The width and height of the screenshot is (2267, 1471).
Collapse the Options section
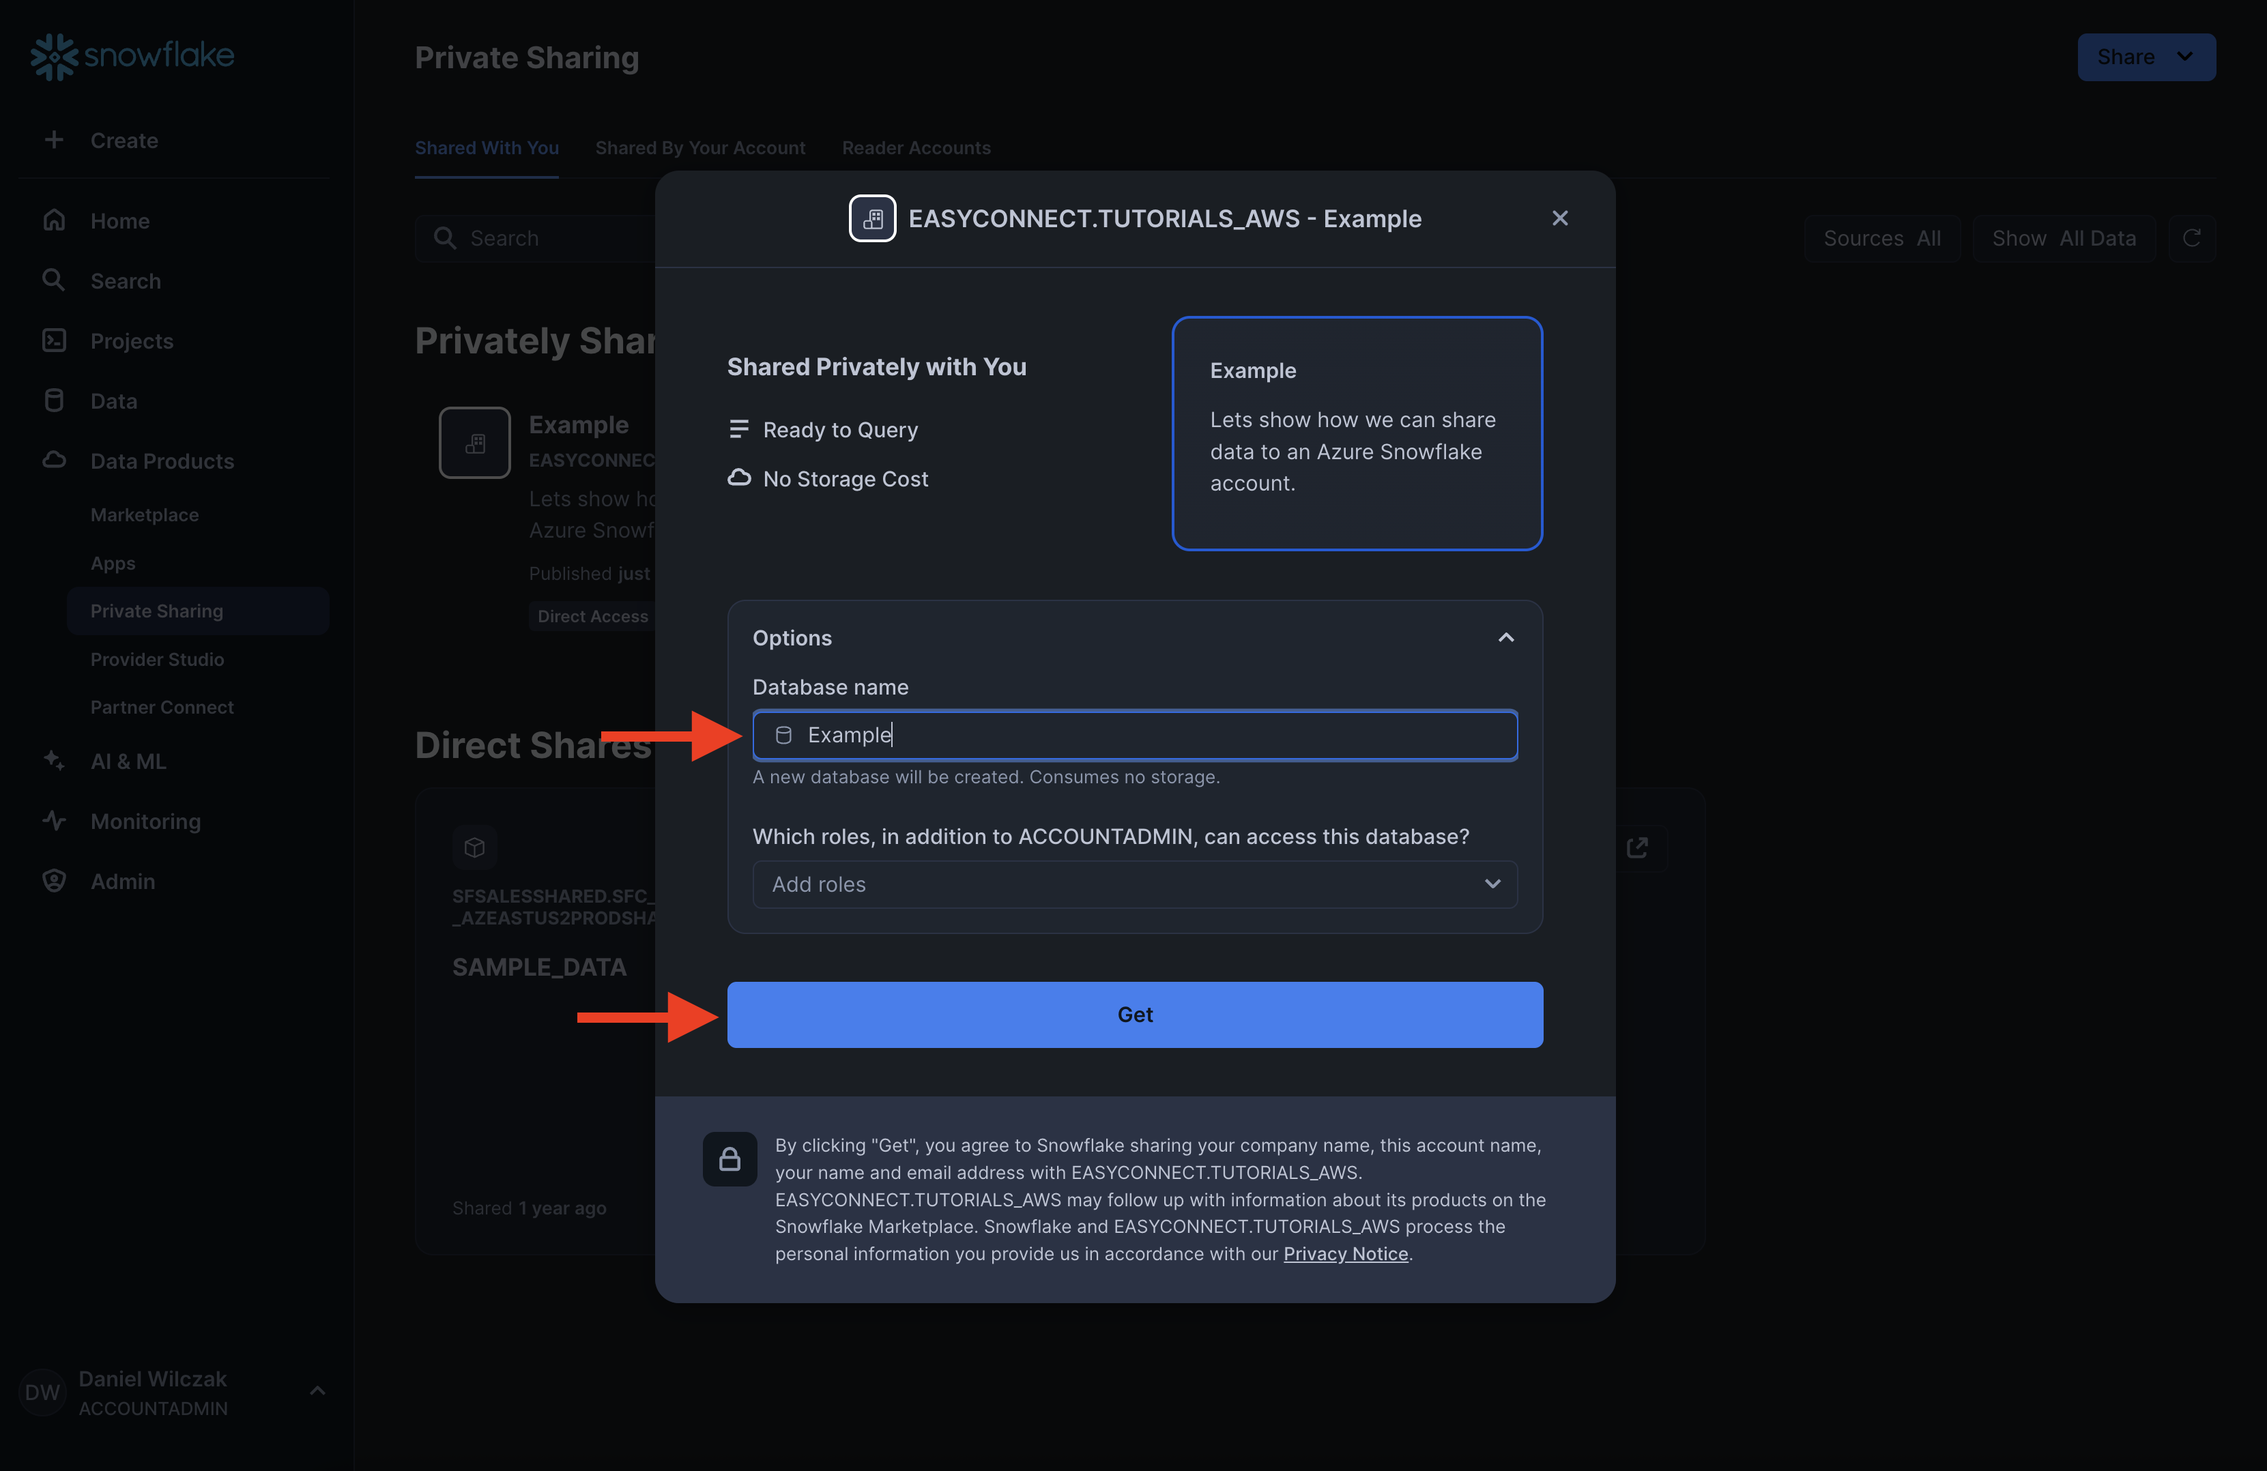click(x=1505, y=638)
